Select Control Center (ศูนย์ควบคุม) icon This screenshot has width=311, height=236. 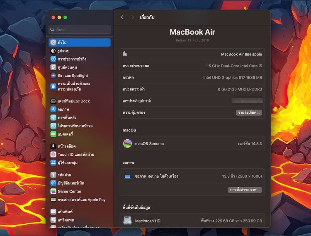point(53,67)
